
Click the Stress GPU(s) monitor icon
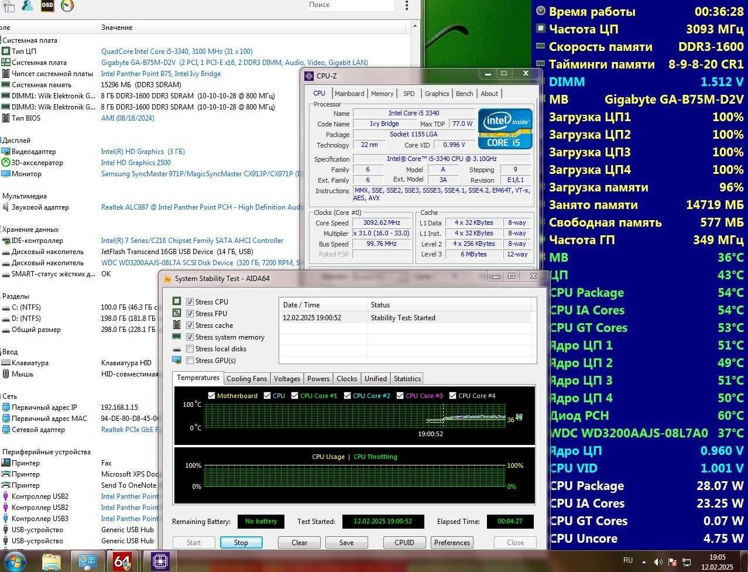point(177,360)
